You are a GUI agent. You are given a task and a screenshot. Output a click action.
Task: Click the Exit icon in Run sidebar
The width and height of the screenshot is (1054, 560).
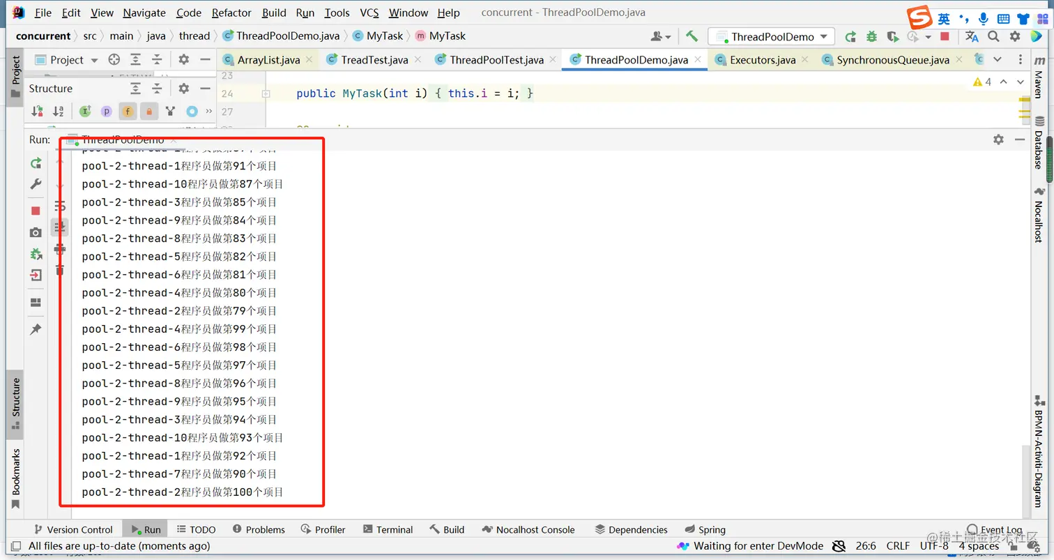click(36, 275)
